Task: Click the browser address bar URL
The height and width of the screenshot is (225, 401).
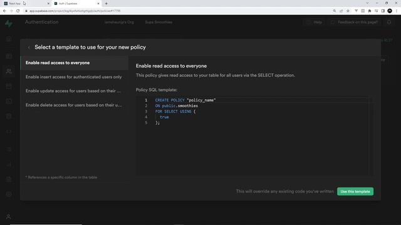Action: [x=75, y=11]
